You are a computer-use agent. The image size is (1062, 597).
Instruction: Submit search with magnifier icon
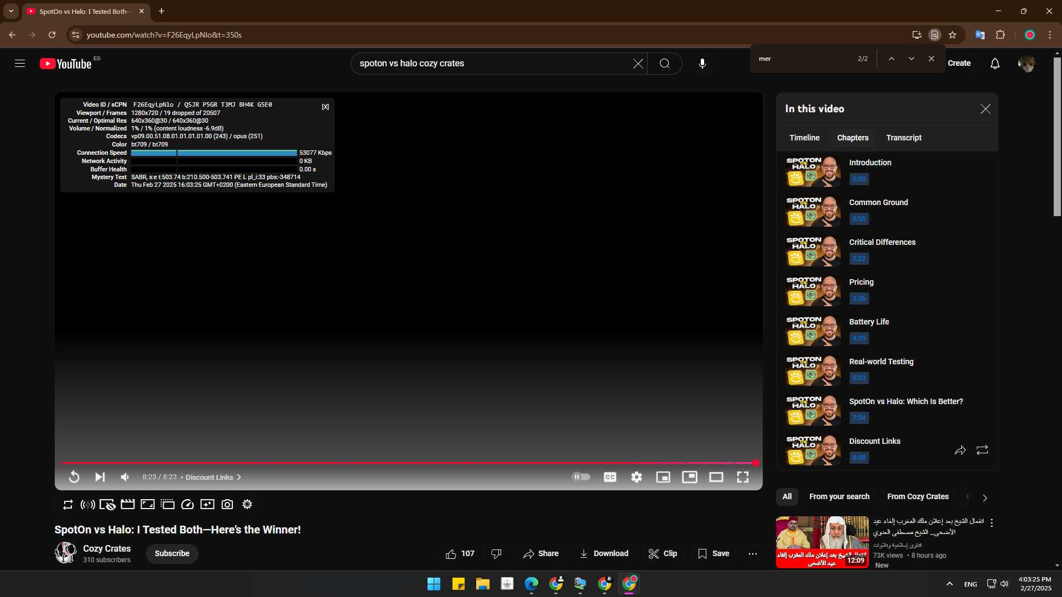coord(664,64)
